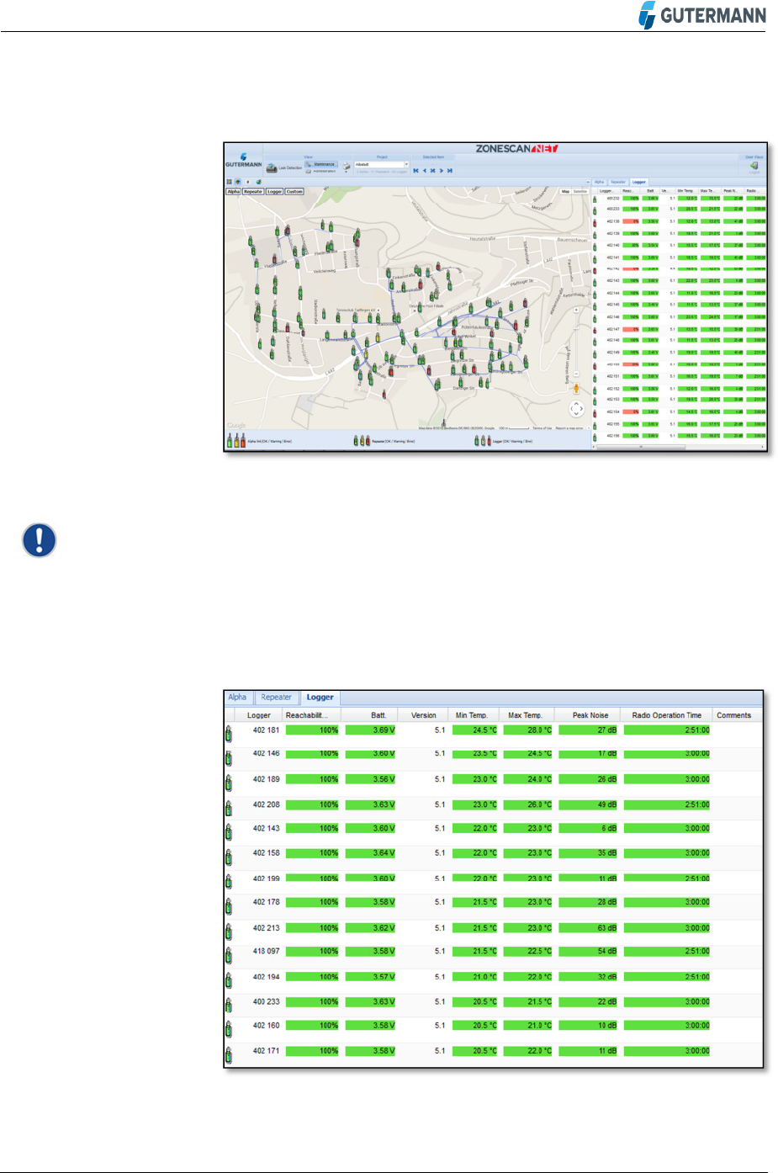Sort by Radio Operation Time column header
The width and height of the screenshot is (778, 1173).
pyautogui.click(x=666, y=715)
